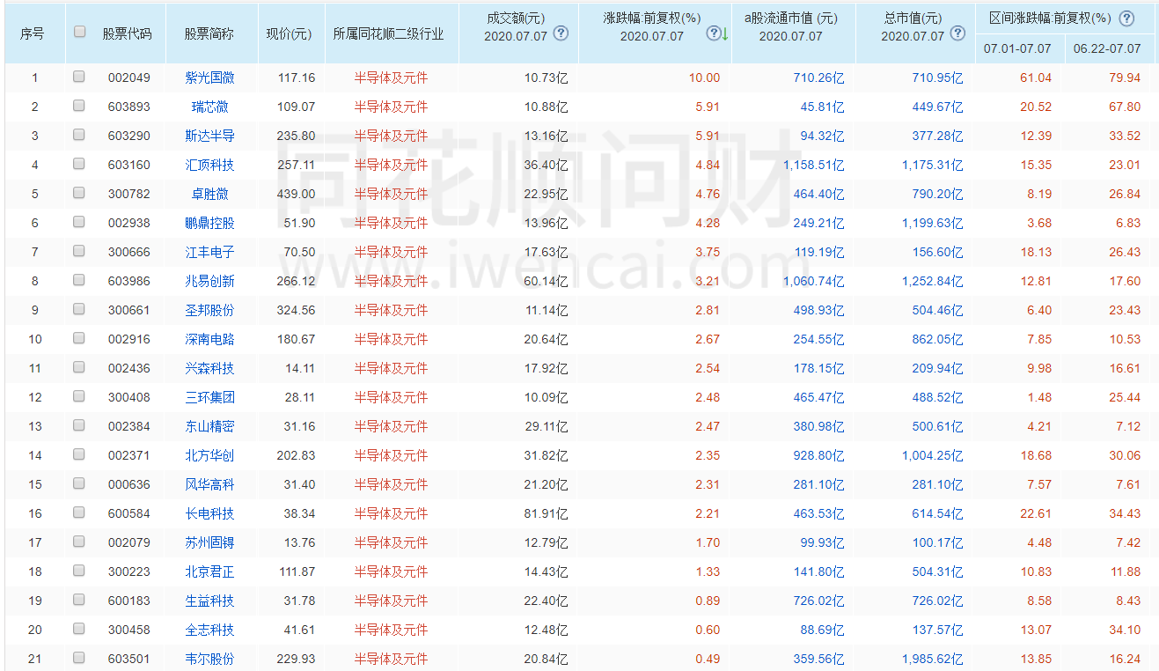Click stock code 300458
Viewport: 1159px width, 671px height.
pyautogui.click(x=129, y=630)
